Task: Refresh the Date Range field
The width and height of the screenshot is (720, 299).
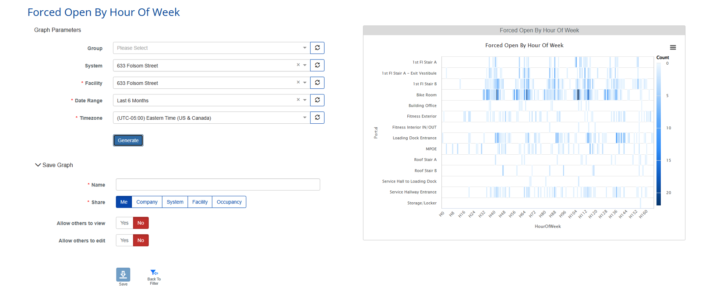Action: click(x=317, y=100)
